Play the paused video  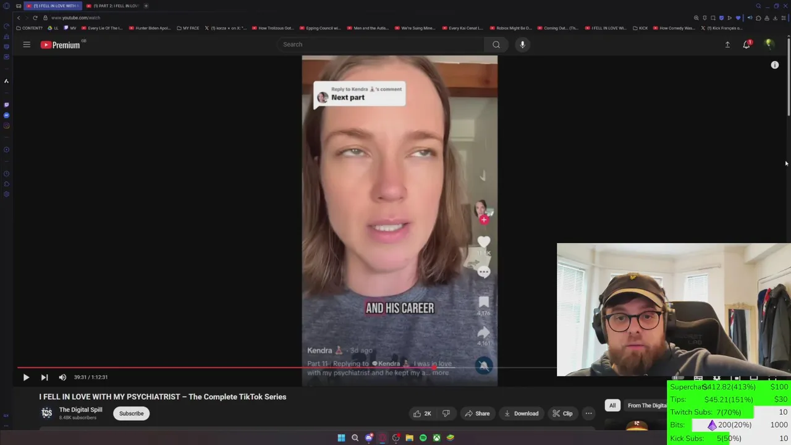point(26,377)
